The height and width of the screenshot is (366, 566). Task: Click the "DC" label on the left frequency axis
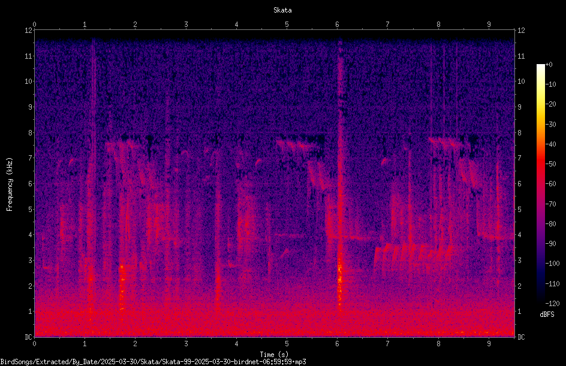coord(28,337)
